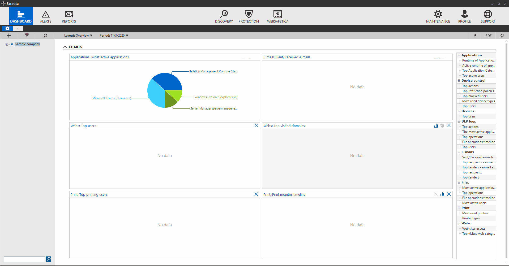Screen dimensions: 509x266
Task: Go to Discovery module
Action: click(x=224, y=16)
